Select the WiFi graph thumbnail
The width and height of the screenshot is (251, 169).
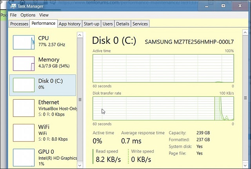pyautogui.click(x=24, y=133)
